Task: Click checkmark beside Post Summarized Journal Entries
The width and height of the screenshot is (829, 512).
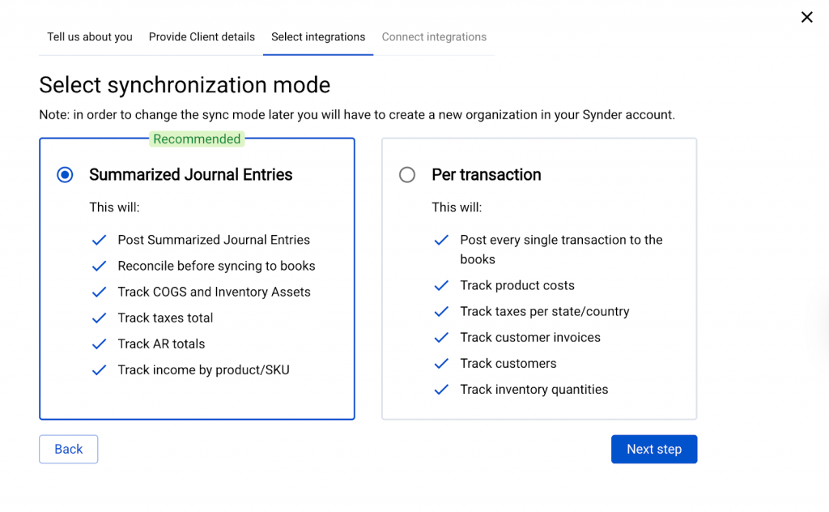Action: [100, 241]
